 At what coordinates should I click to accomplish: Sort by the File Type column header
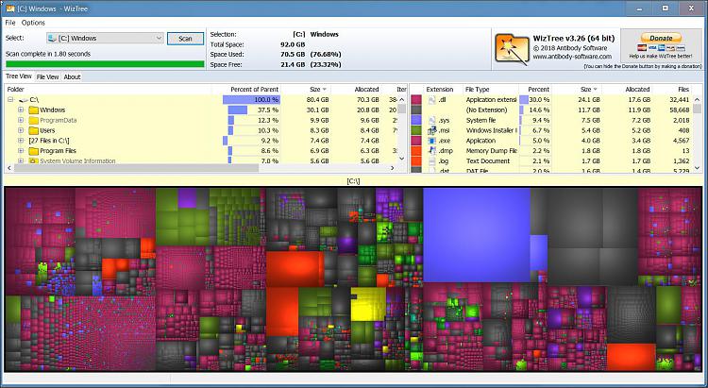click(491, 90)
